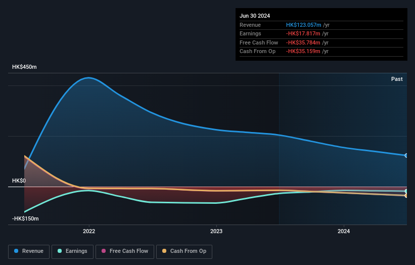415x265 pixels.
Task: Click the Past label in the chart
Action: [x=397, y=79]
